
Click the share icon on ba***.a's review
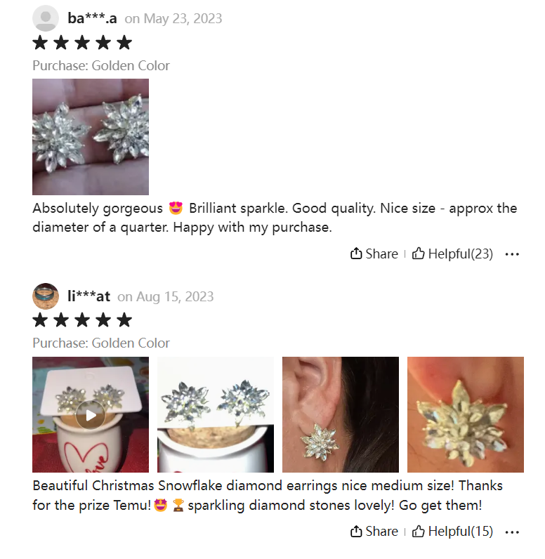tap(356, 254)
